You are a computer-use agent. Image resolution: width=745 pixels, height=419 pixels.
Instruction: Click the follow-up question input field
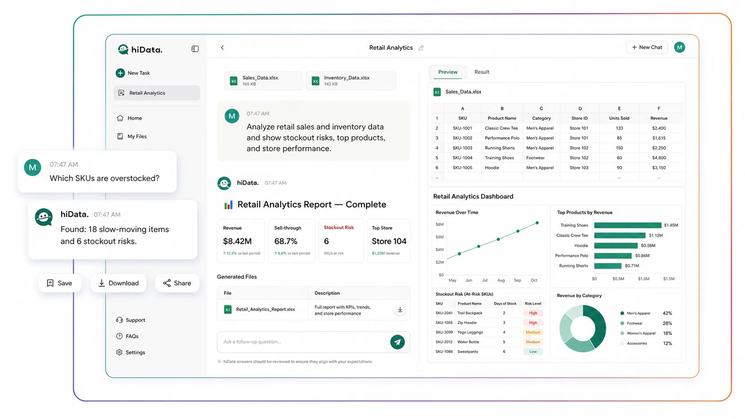click(x=304, y=342)
